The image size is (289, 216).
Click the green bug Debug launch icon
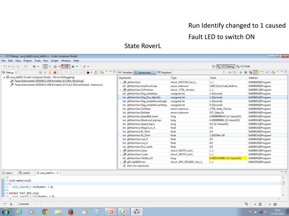pyautogui.click(x=34, y=66)
